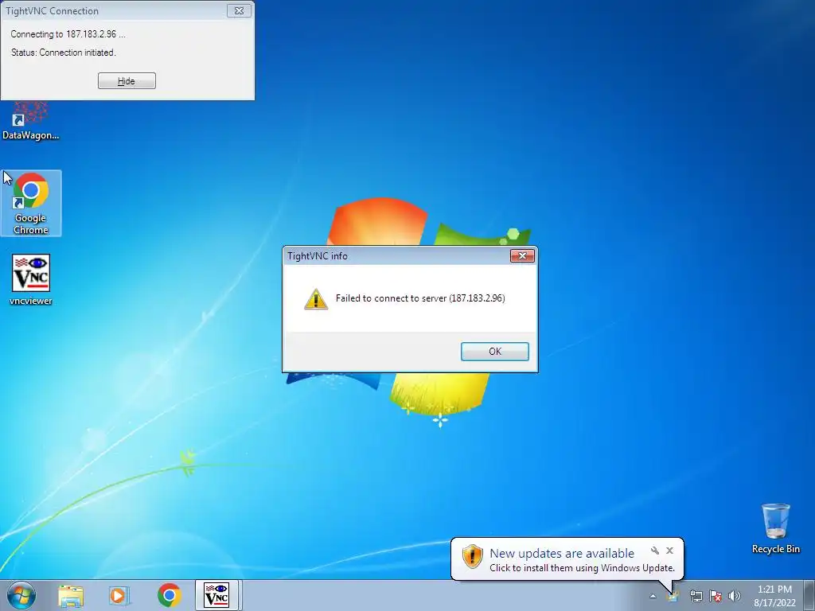Viewport: 815px width, 611px height.
Task: Click the Windows Update tray icon
Action: 673,597
